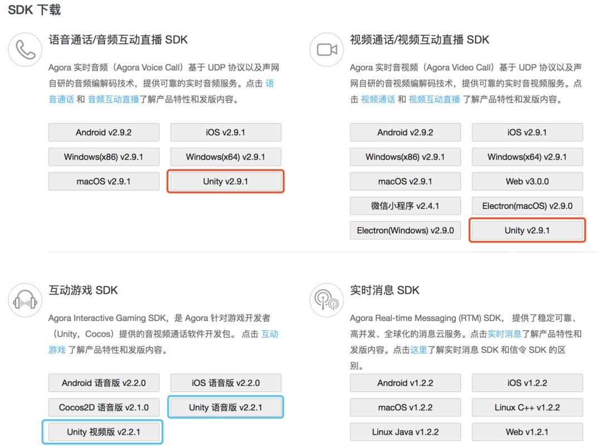Download the Electron(macOS) v2.9.0 SDK
Viewport: 602px width, 446px height.
point(527,206)
